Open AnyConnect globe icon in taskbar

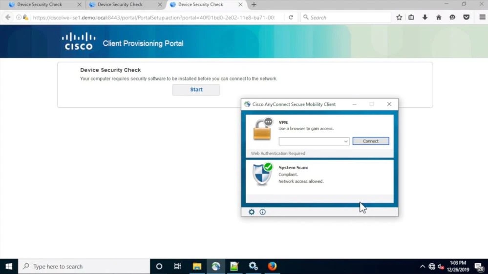click(216, 266)
